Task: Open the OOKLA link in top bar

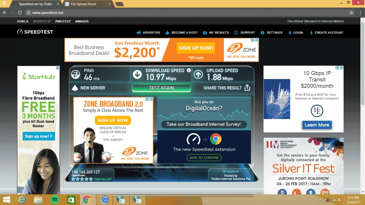Action: coord(23,21)
